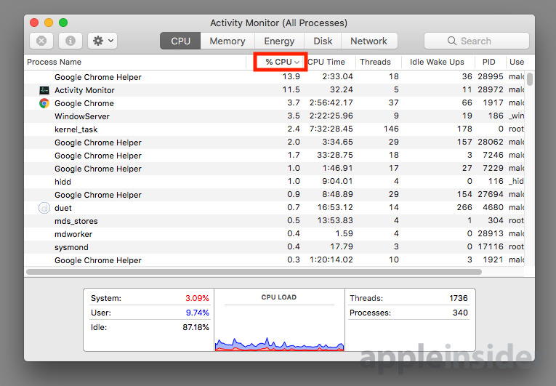Screen dimensions: 556x386
Task: Select Google Chrome Helper with PID 28062
Action: coord(275,142)
